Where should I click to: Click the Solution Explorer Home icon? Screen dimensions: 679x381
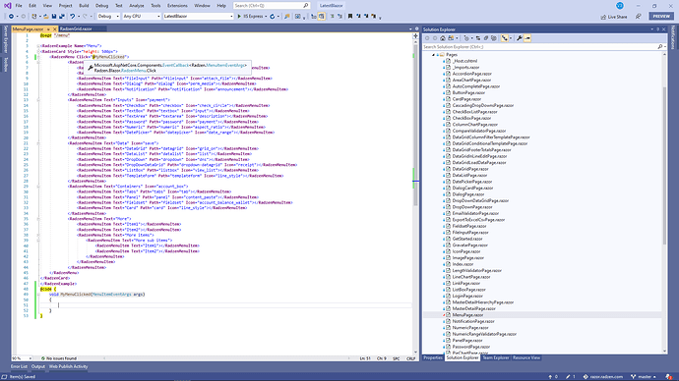pyautogui.click(x=443, y=38)
